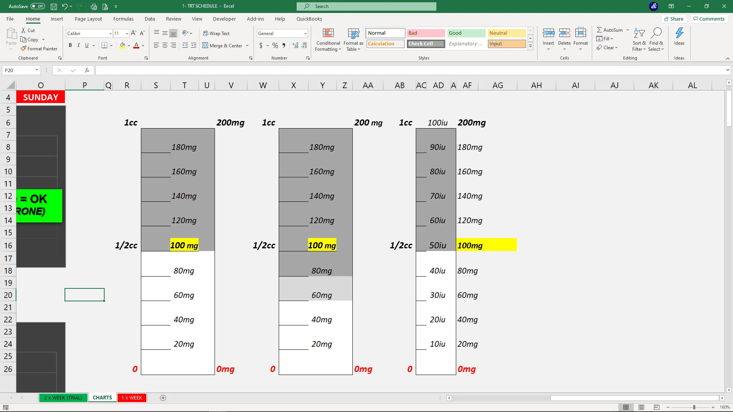Toggle Wrap Text for the cell
733x412 pixels.
216,34
